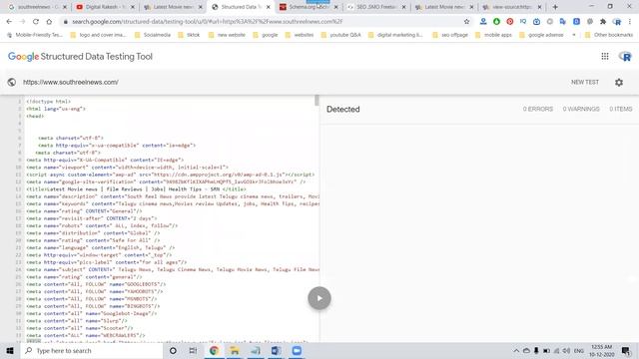Open the Structured Data Testing Tool settings gear

click(619, 82)
